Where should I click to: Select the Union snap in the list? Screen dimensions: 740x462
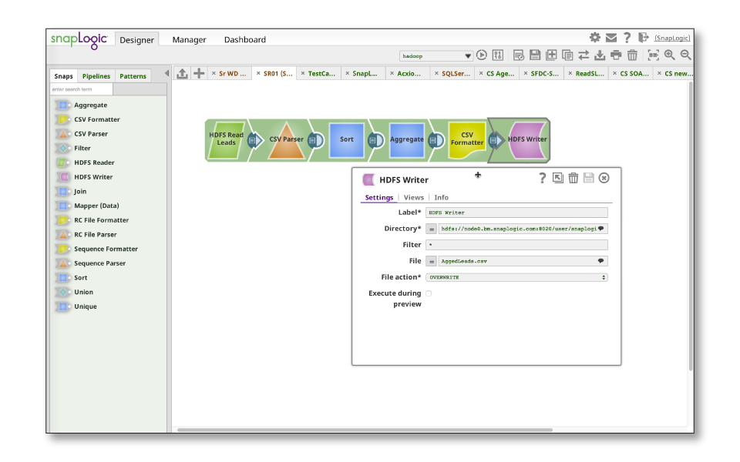pyautogui.click(x=83, y=292)
